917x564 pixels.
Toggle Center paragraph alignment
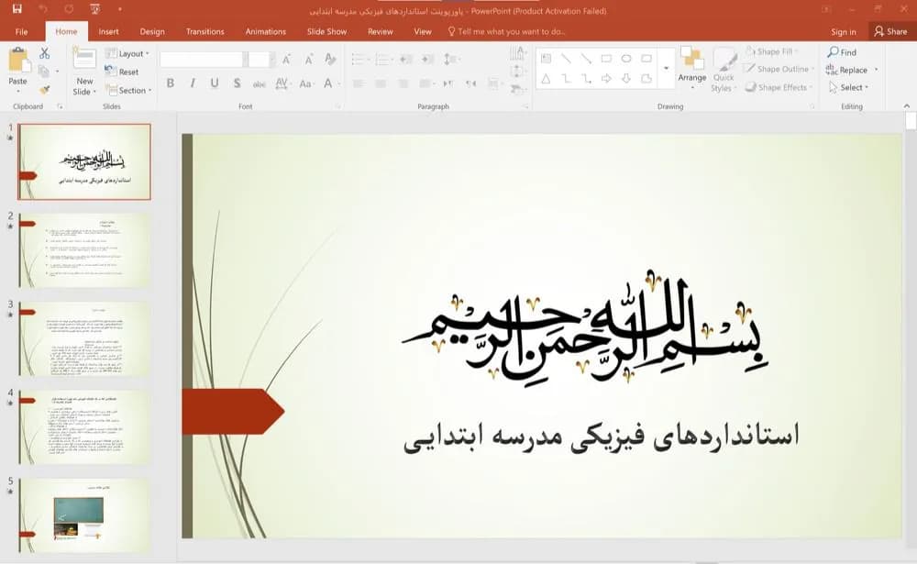pos(381,83)
